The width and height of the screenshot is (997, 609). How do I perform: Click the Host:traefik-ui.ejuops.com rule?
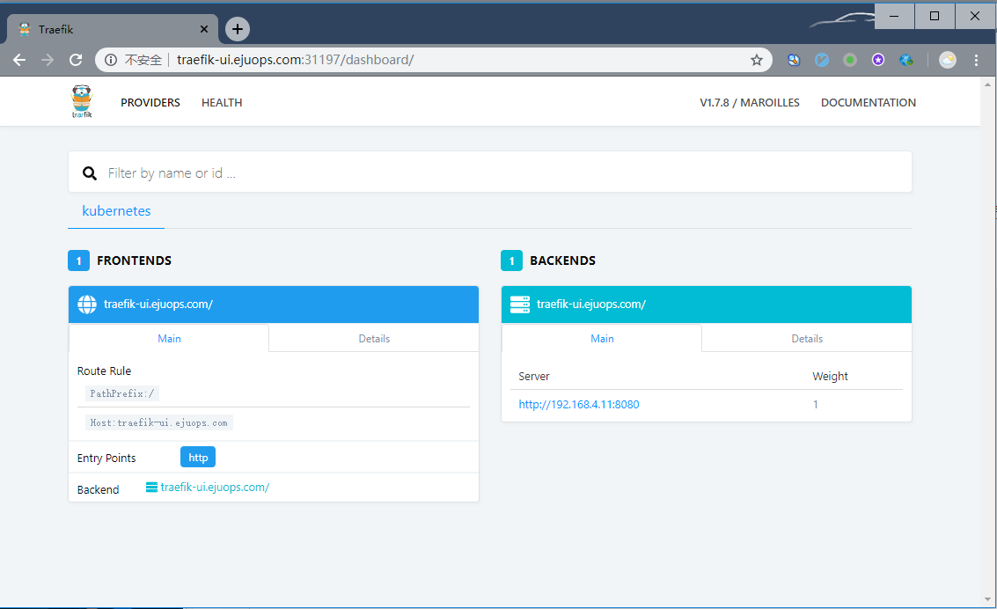pos(159,422)
